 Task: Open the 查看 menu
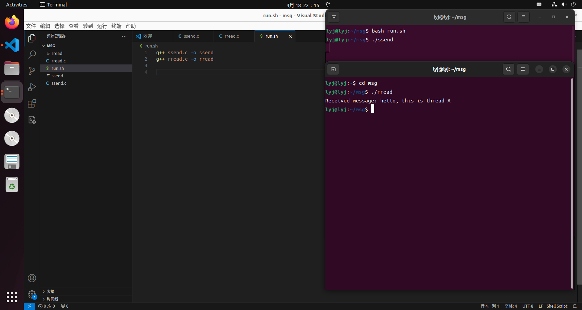click(x=74, y=26)
